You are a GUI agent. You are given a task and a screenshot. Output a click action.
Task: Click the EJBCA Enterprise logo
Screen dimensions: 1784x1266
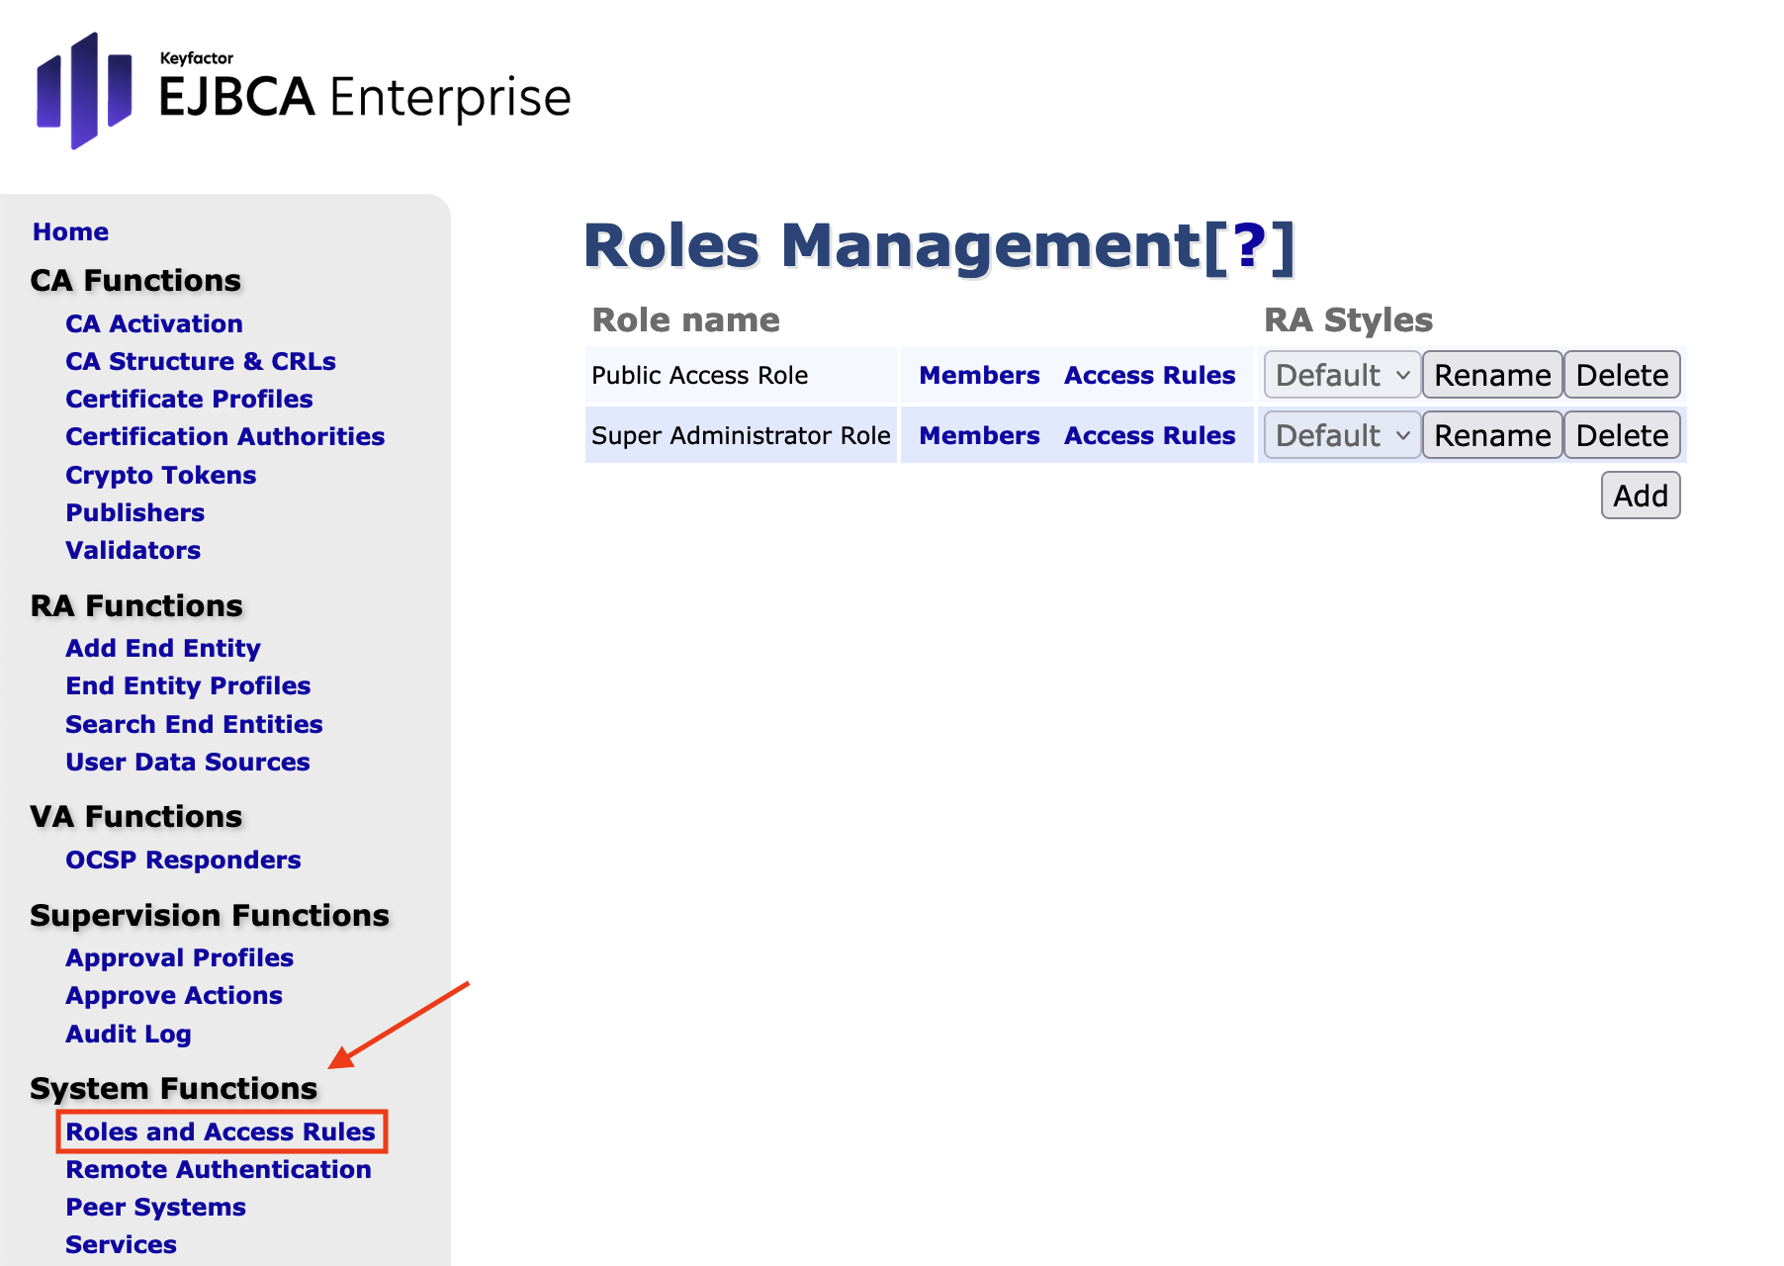click(303, 92)
